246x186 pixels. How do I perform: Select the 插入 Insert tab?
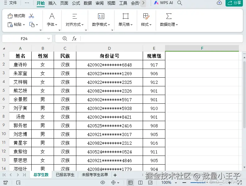pyautogui.click(x=52, y=3)
